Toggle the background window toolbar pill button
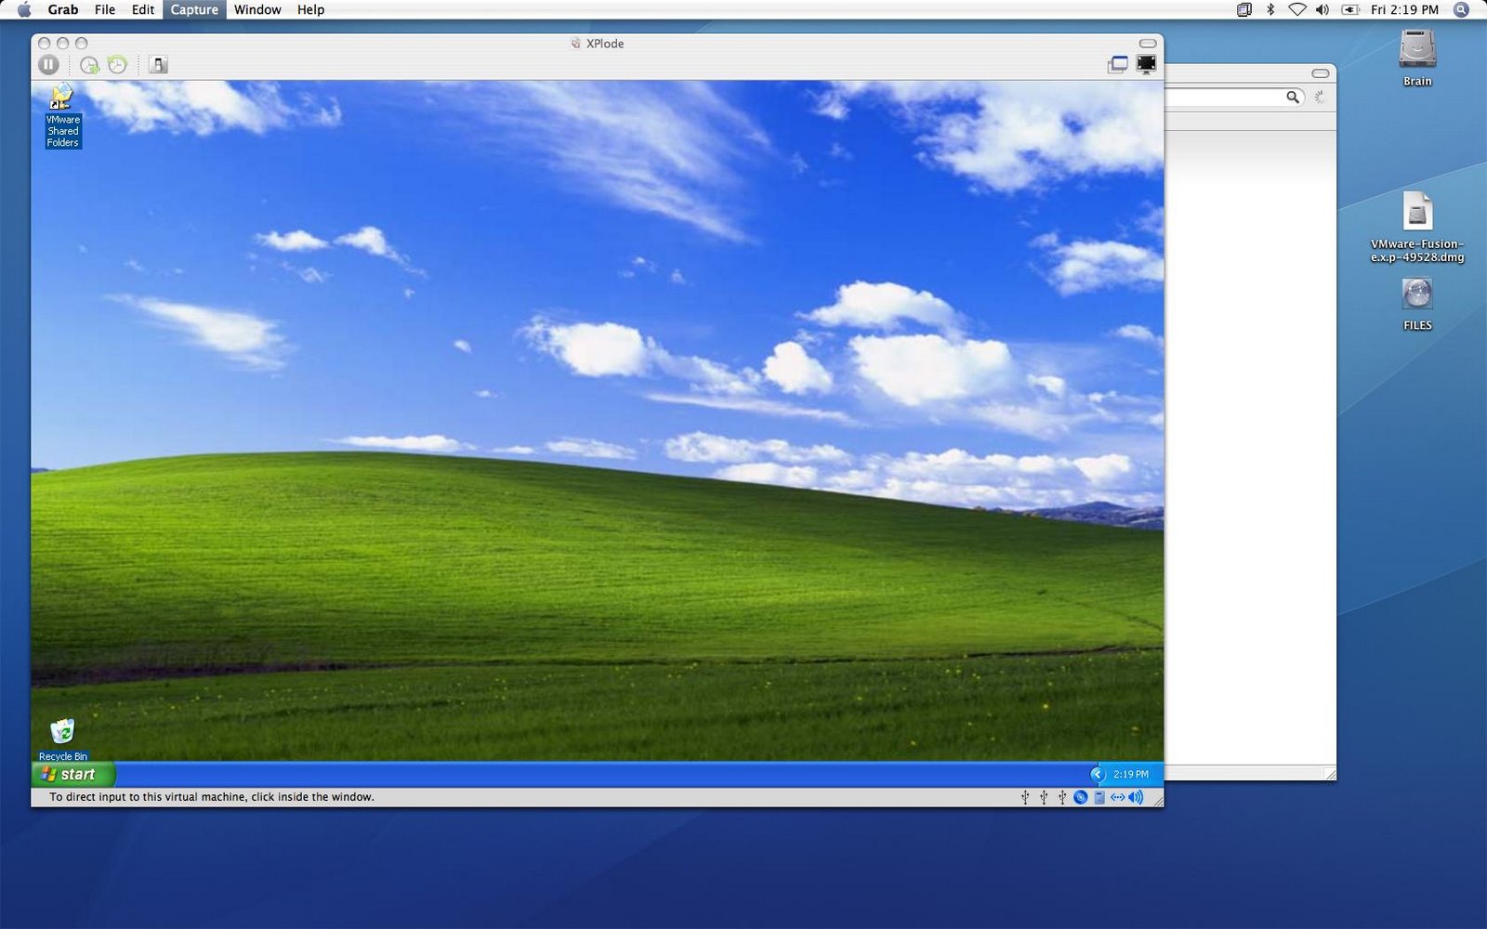 pos(1321,72)
